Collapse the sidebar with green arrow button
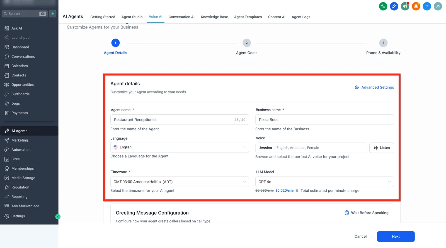The height and width of the screenshot is (248, 446). pos(58,216)
